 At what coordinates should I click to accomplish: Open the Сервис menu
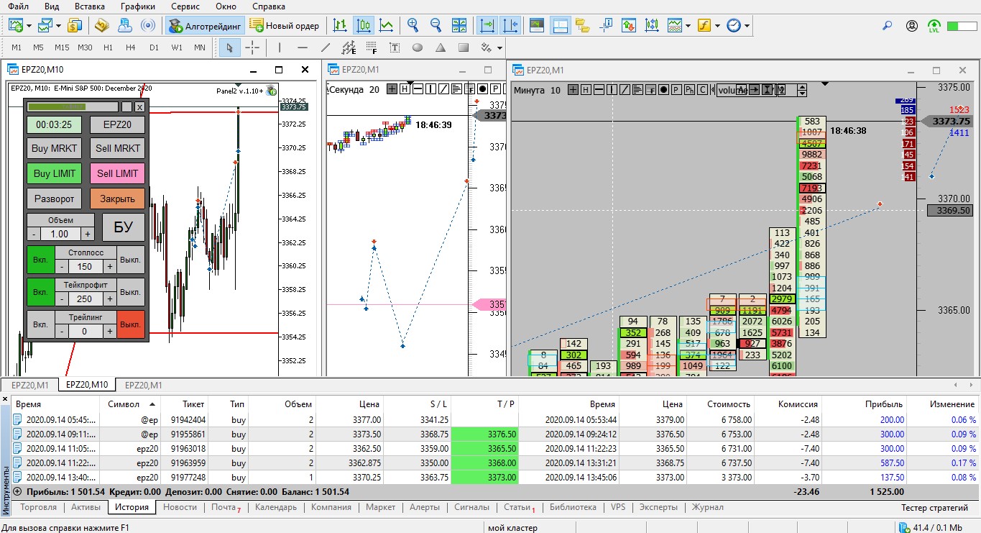pos(185,6)
